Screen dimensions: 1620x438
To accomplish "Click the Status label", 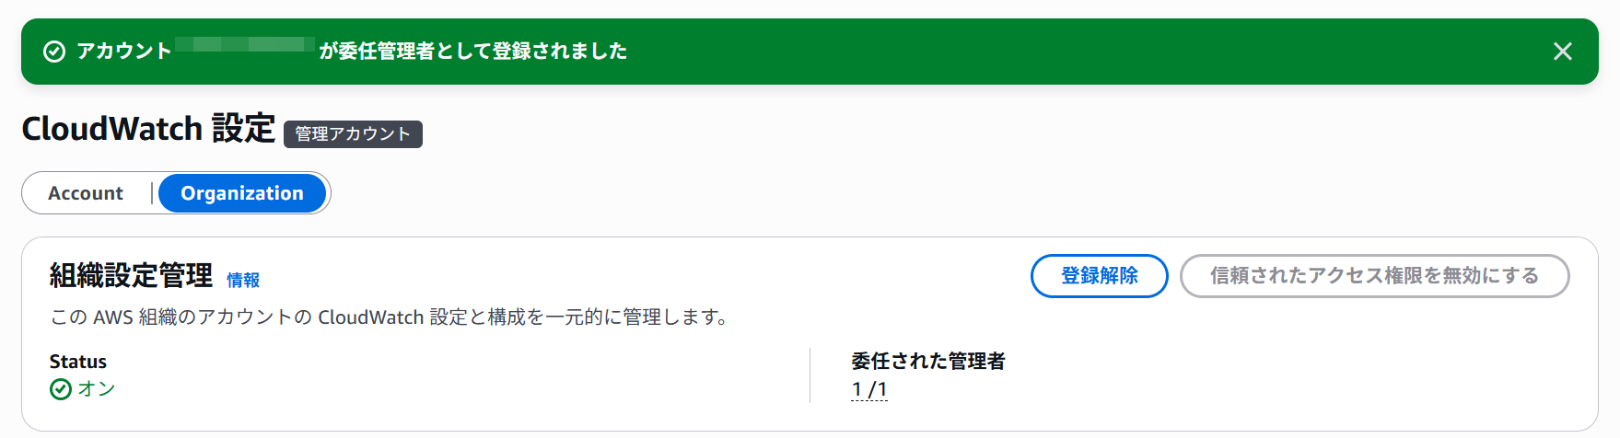I will point(78,362).
